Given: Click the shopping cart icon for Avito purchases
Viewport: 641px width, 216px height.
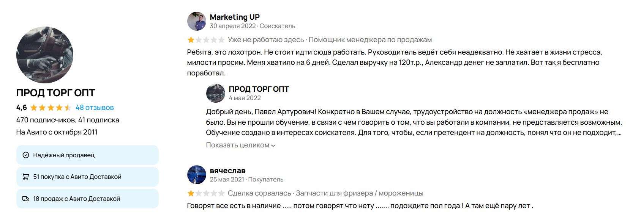Looking at the screenshot, I should [x=26, y=177].
